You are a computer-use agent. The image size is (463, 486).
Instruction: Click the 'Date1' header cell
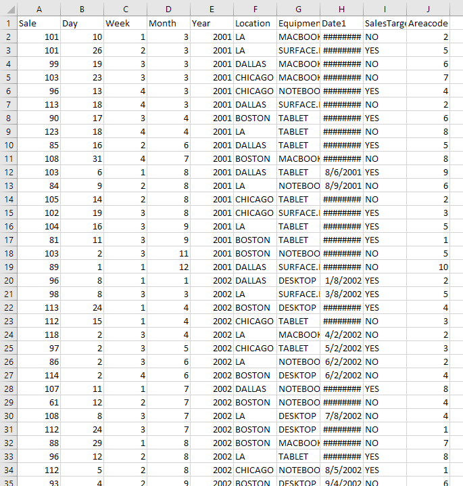[x=342, y=23]
